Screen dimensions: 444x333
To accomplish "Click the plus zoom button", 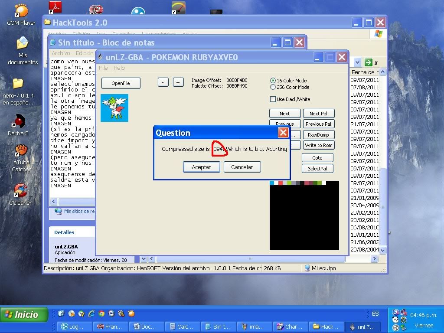I will (x=178, y=82).
